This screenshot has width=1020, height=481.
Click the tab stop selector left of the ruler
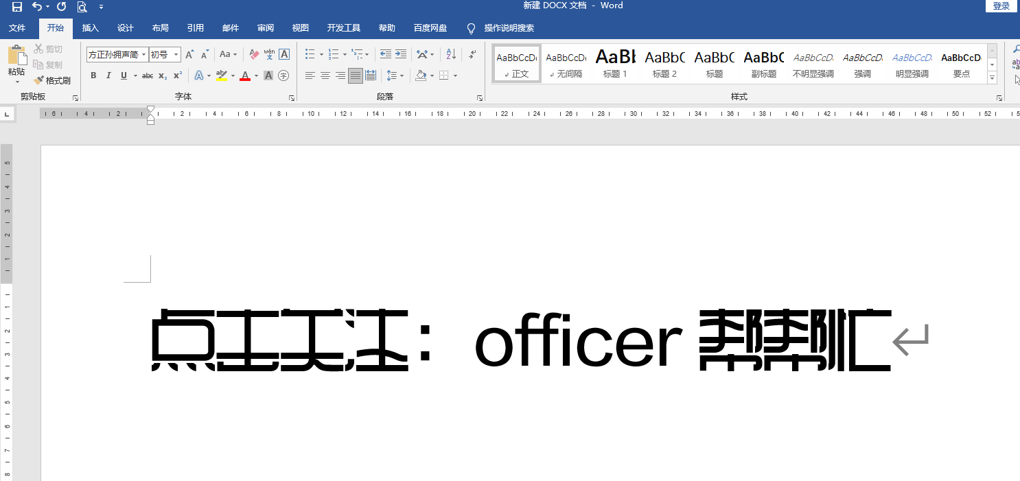[7, 114]
